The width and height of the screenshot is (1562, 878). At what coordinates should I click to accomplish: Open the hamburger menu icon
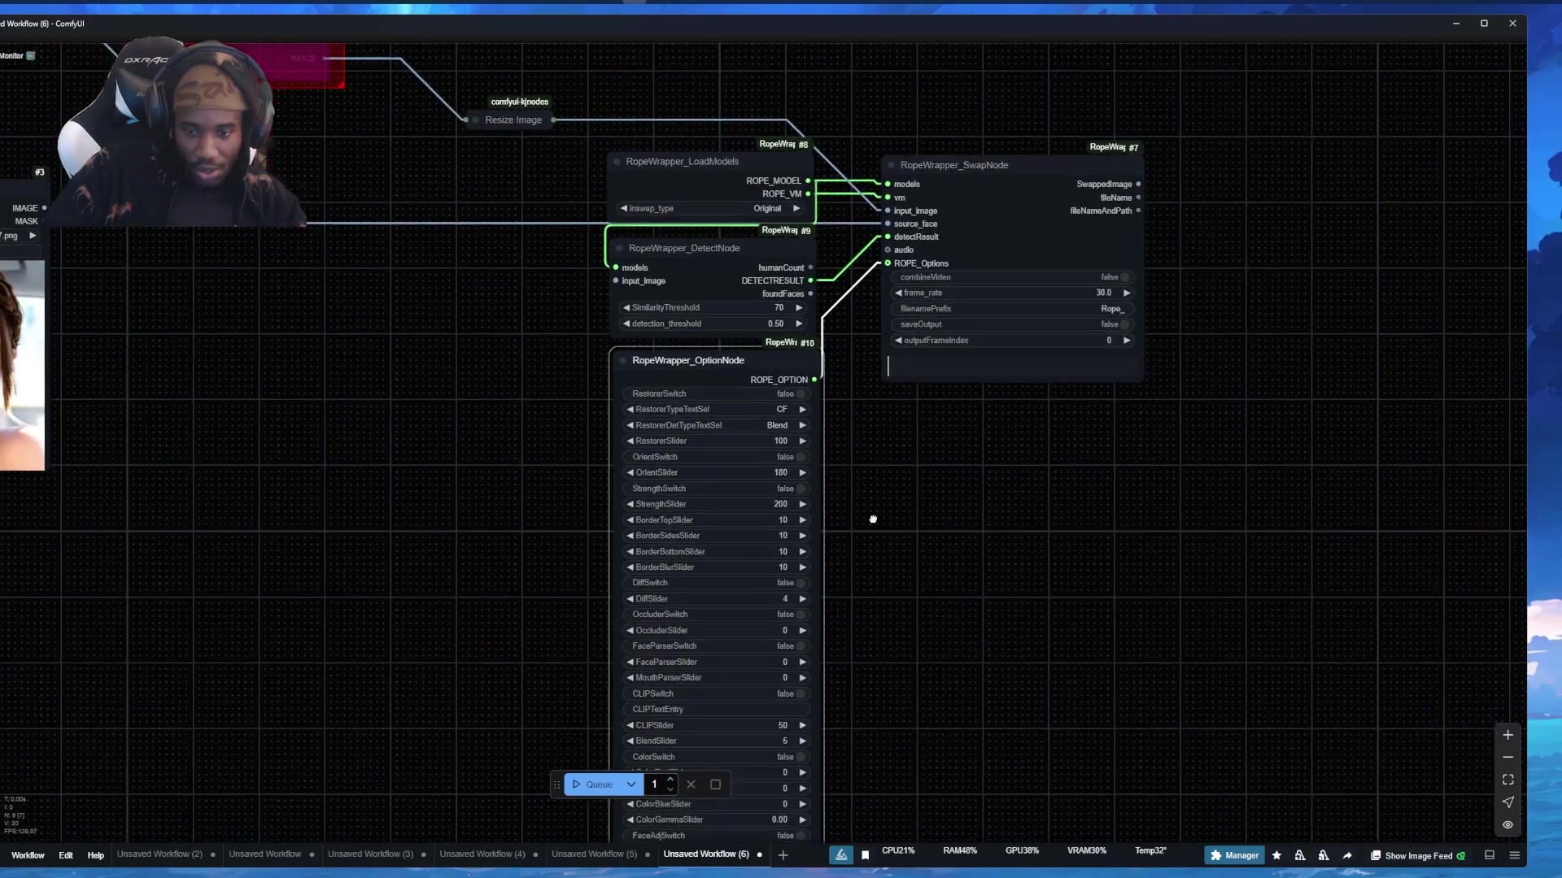click(x=1514, y=855)
